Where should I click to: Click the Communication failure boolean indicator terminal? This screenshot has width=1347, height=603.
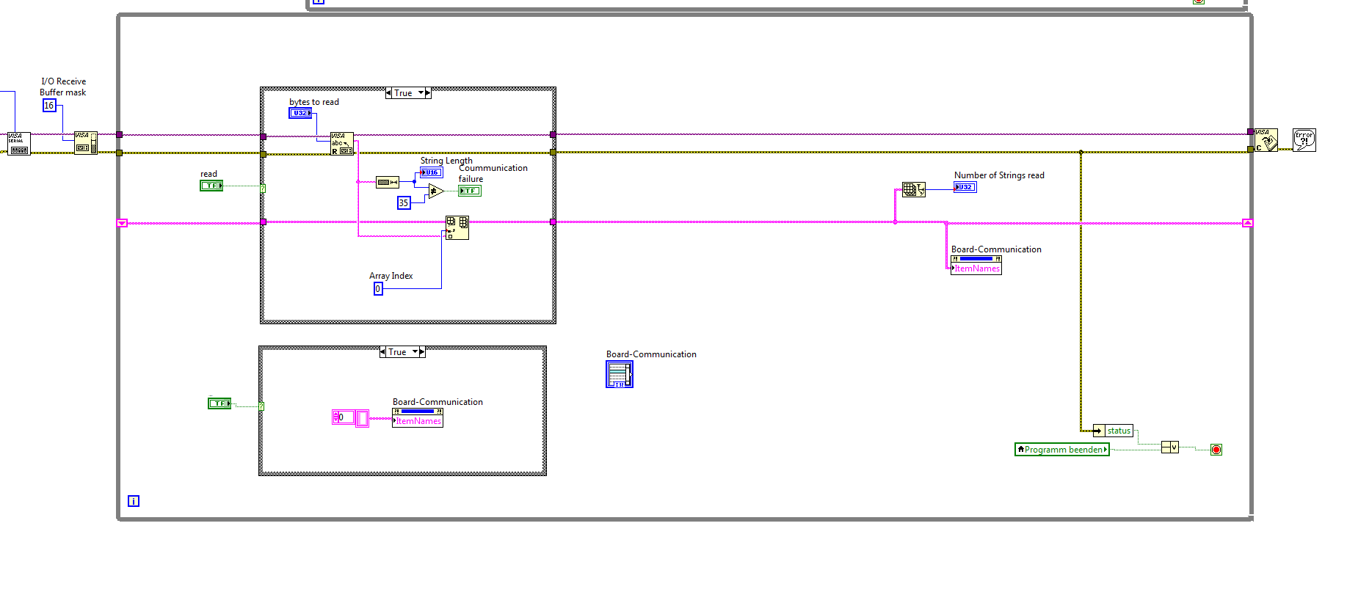point(470,191)
